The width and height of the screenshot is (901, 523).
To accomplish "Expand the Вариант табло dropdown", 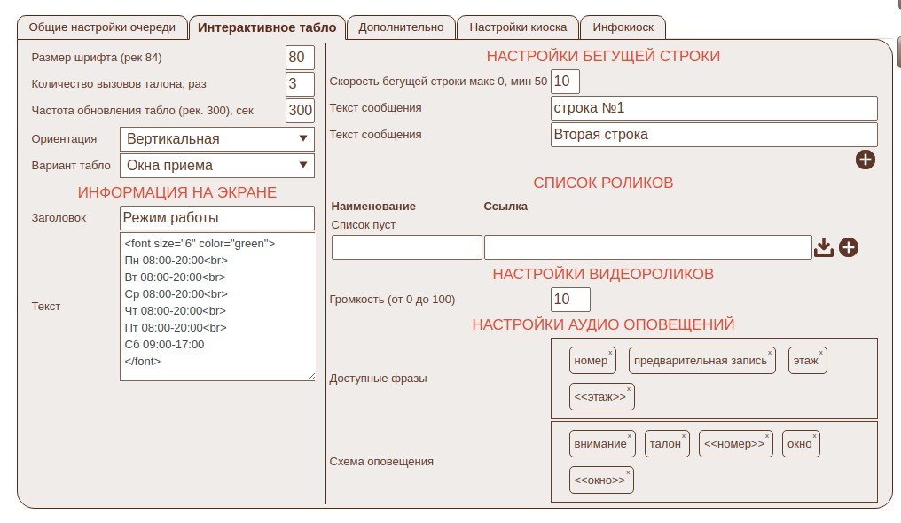I will (216, 166).
